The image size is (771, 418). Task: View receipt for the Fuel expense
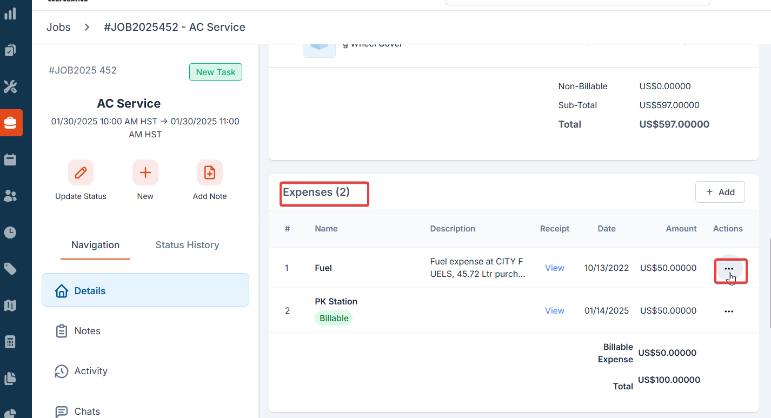(554, 268)
